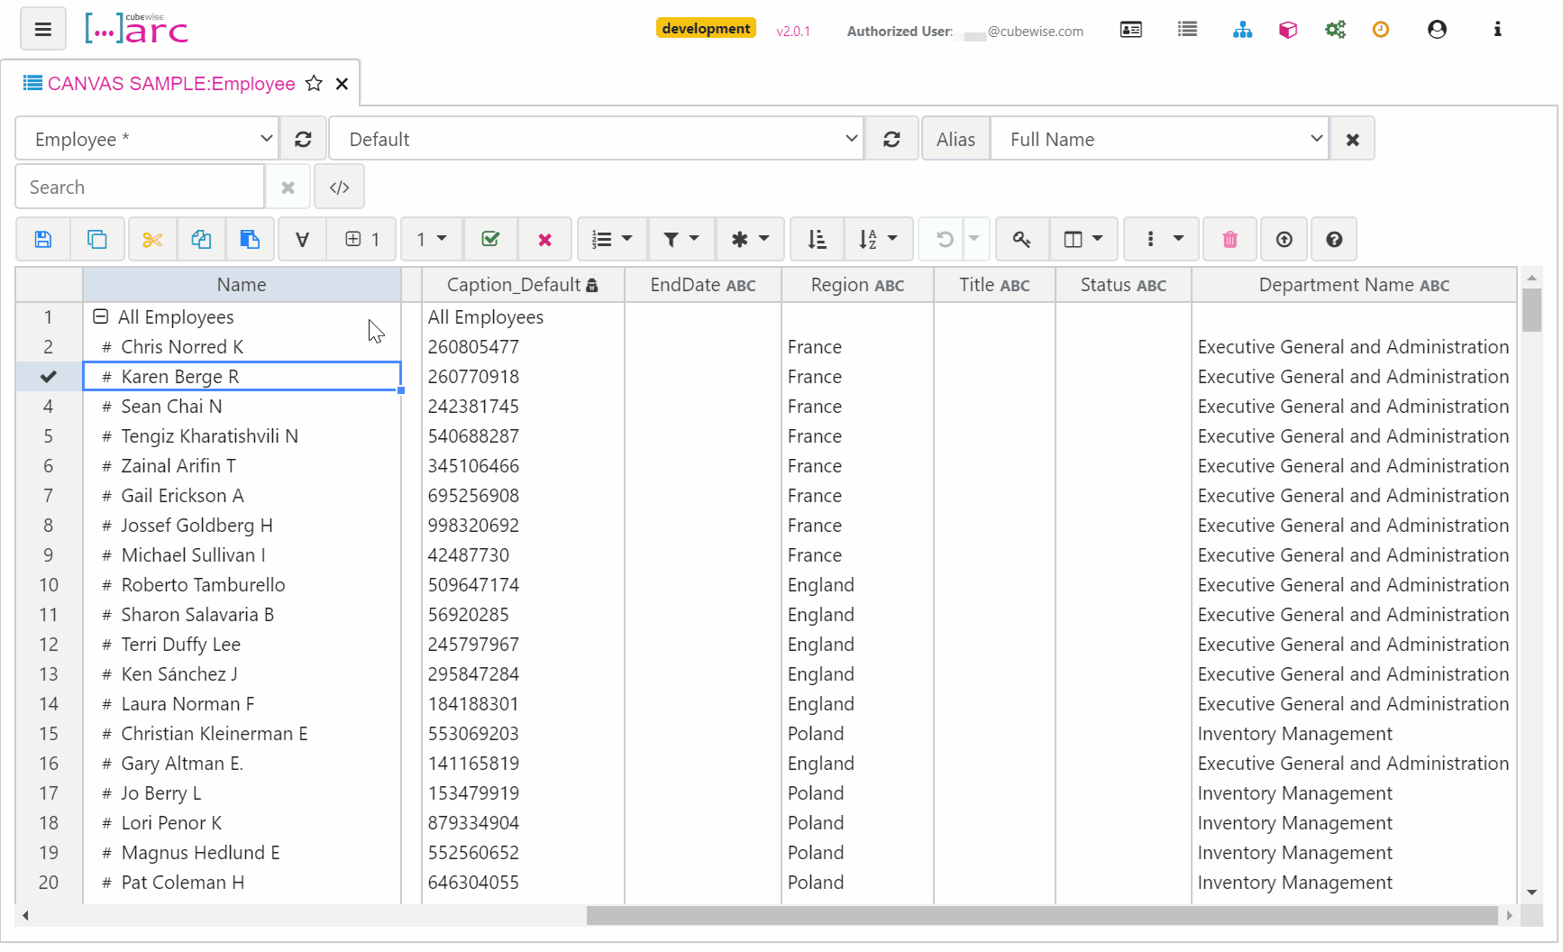Click the orange clock chores icon
The image size is (1563, 952).
[1380, 30]
